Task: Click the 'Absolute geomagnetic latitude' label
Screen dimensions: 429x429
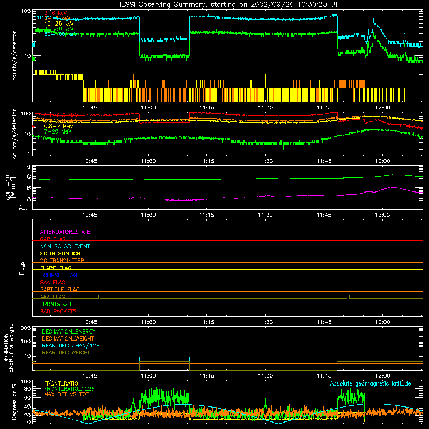Action: click(x=371, y=383)
